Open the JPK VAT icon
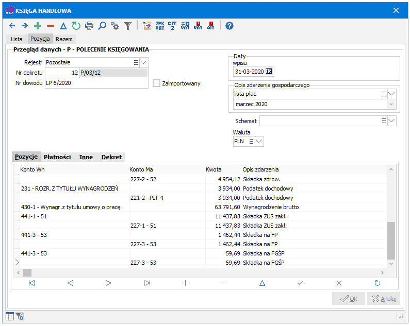The height and width of the screenshot is (326, 410). 160,26
